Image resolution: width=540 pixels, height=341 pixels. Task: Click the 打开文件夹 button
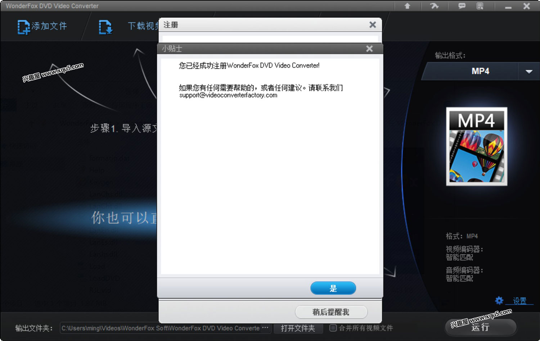pos(297,328)
